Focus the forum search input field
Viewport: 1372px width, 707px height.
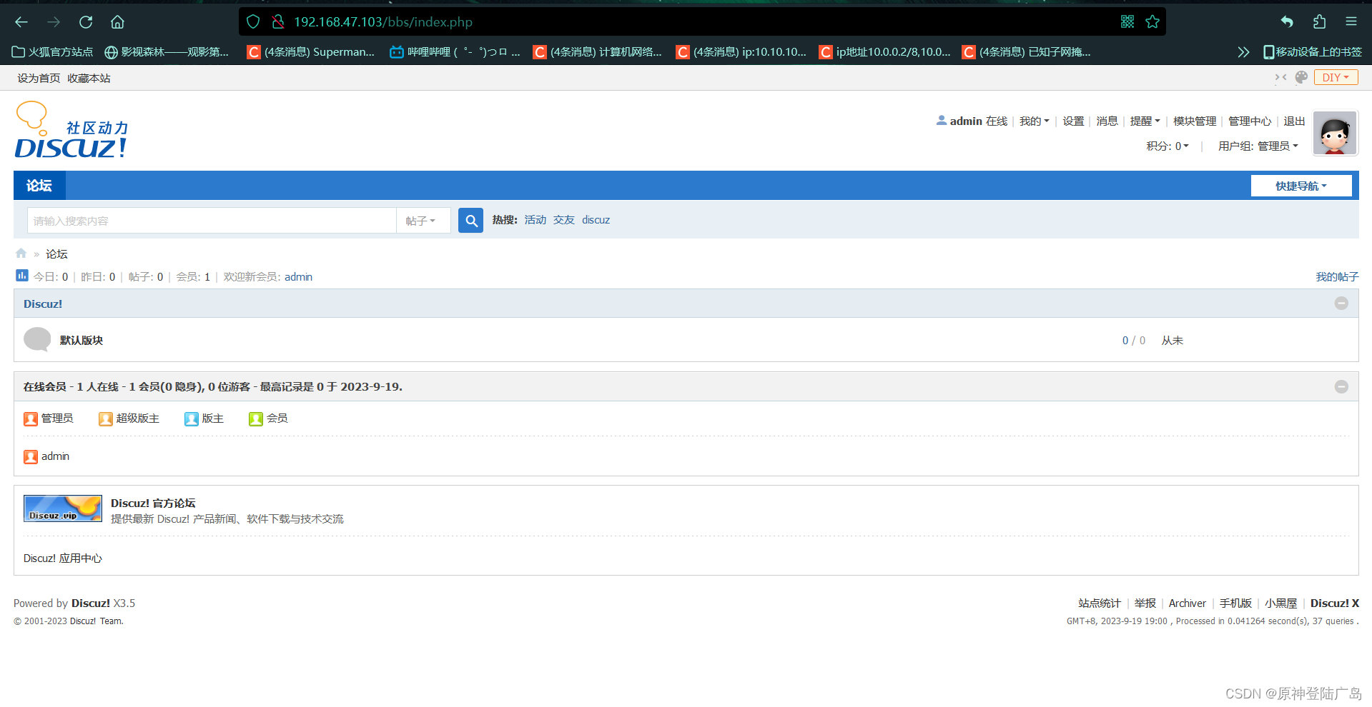212,221
